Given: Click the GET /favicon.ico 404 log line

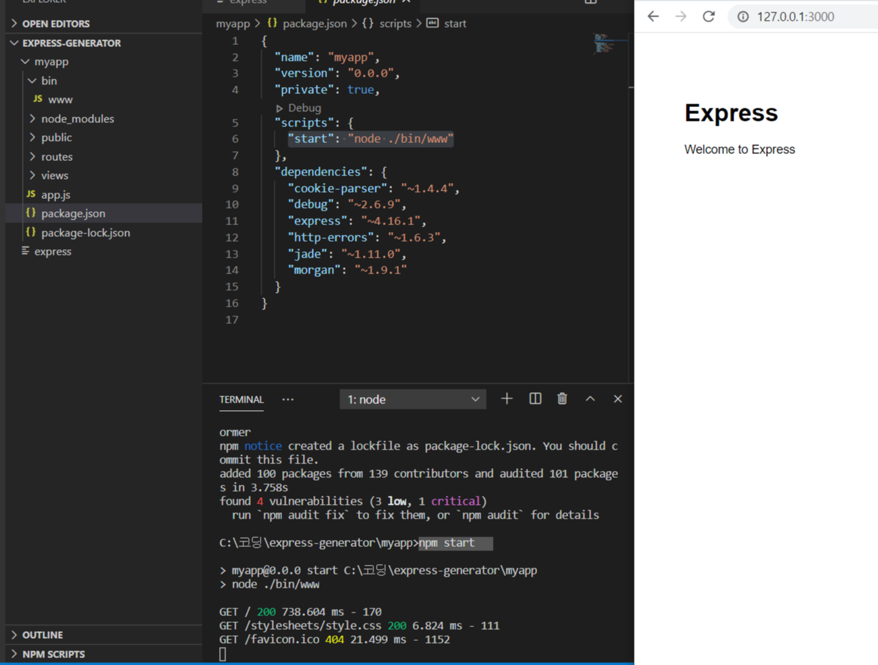Looking at the screenshot, I should tap(335, 639).
